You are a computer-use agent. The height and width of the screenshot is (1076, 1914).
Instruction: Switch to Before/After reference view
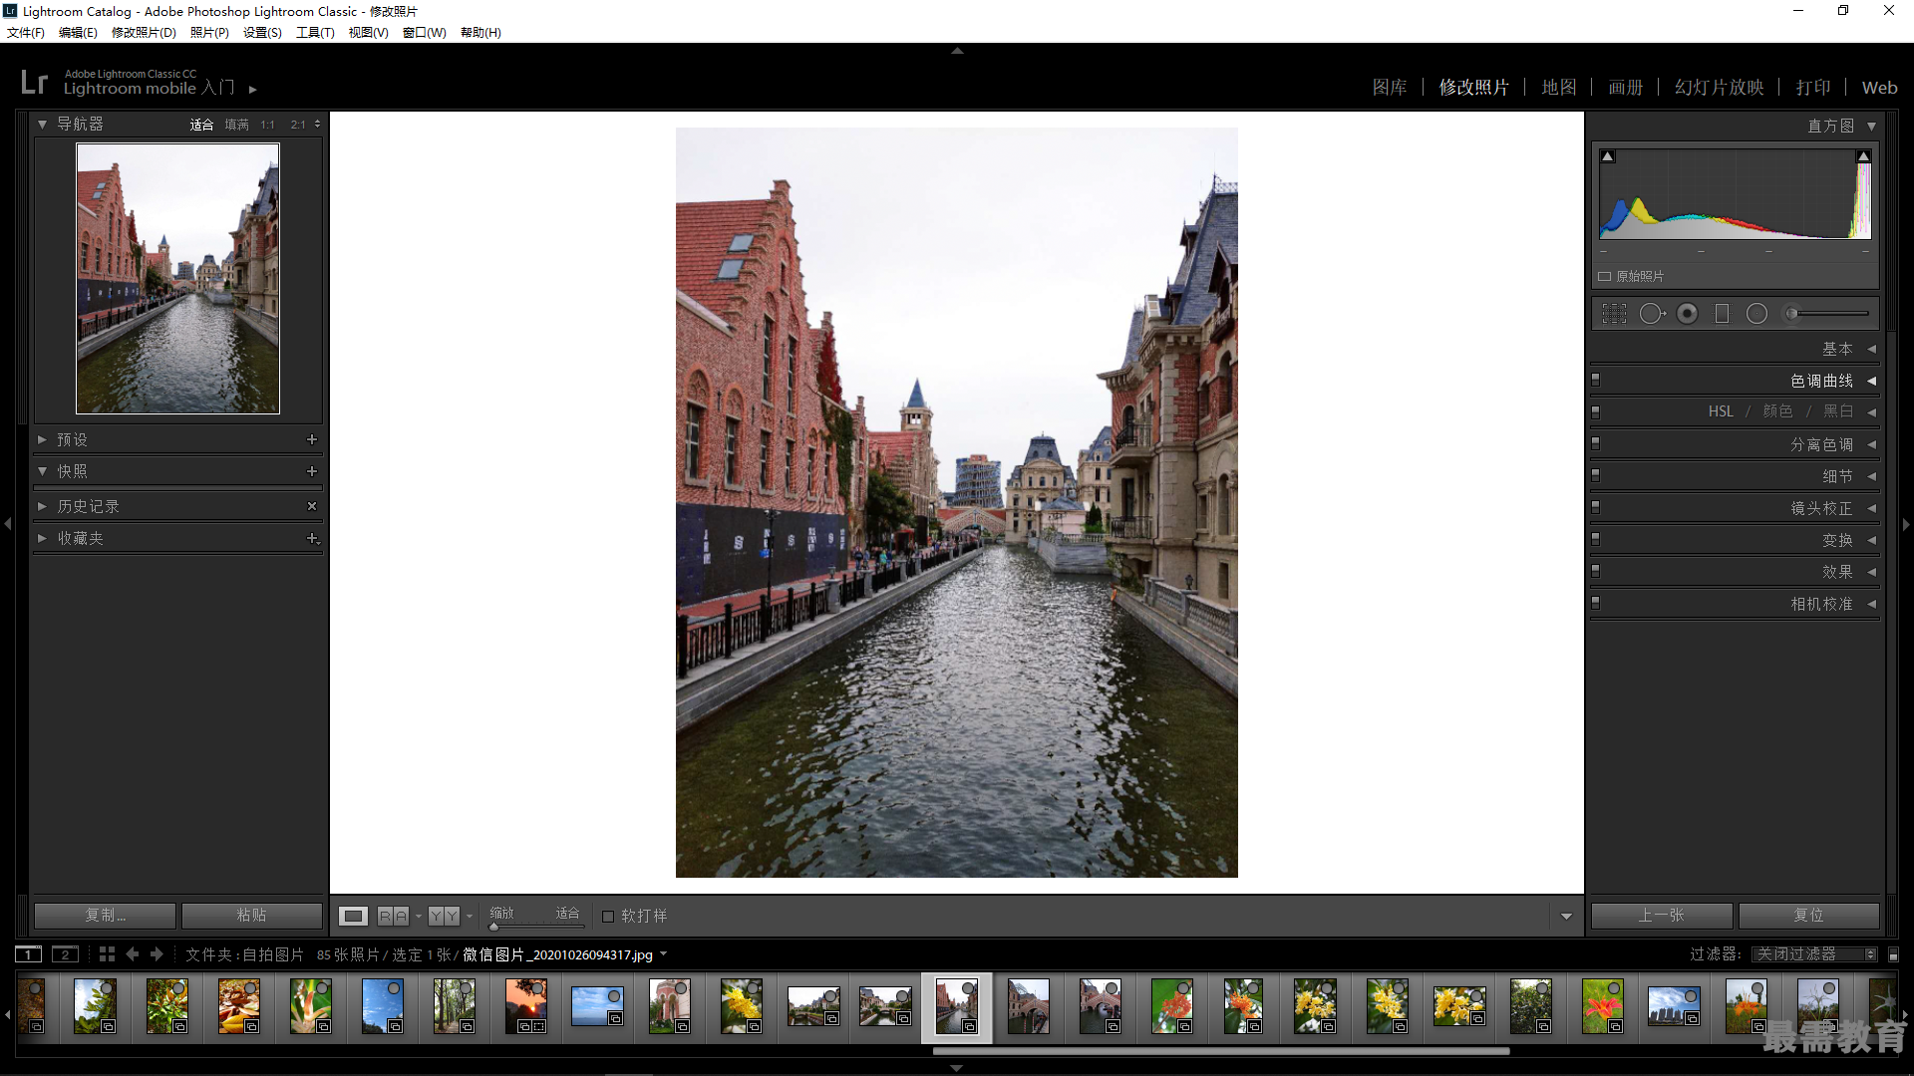(393, 916)
